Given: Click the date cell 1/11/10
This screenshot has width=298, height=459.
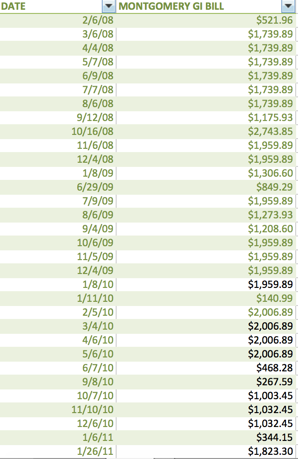Looking at the screenshot, I should (x=95, y=298).
